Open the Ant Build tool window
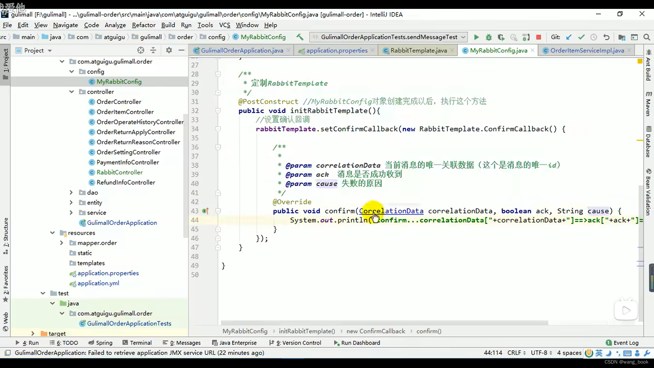 [648, 65]
